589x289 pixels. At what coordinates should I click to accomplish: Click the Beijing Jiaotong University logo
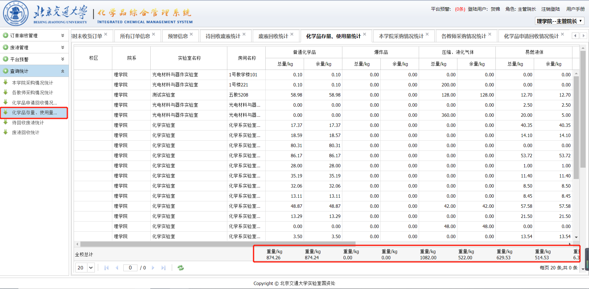point(16,13)
